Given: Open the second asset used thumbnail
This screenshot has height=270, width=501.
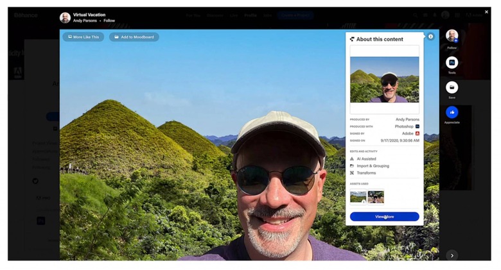Looking at the screenshot, I should coord(376,197).
